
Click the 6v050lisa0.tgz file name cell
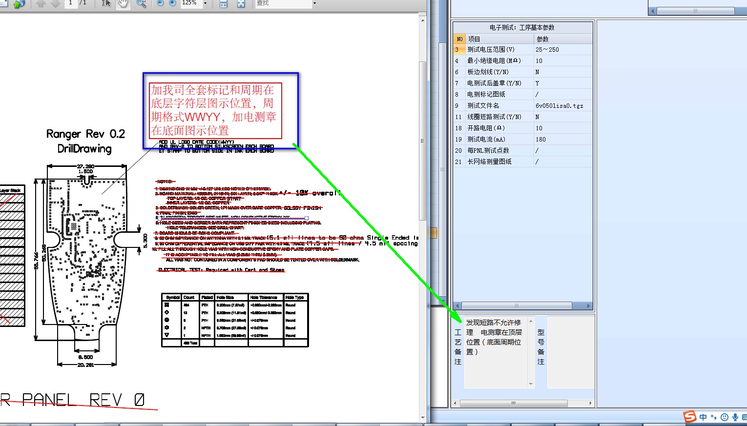pos(563,105)
